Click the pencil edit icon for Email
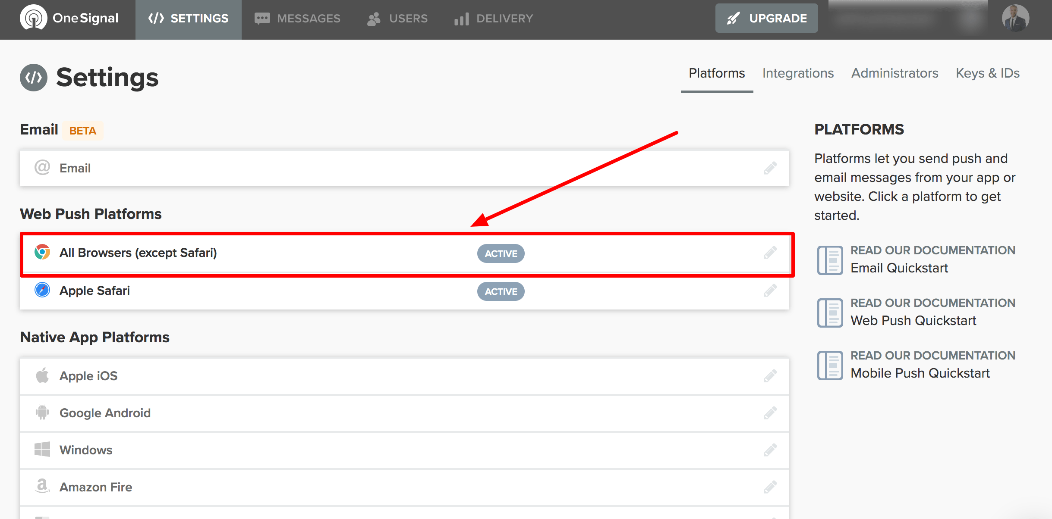This screenshot has height=519, width=1052. (x=770, y=168)
